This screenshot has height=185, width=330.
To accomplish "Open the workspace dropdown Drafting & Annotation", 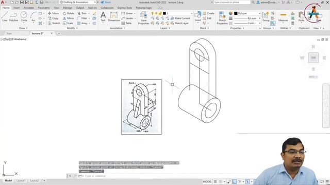I will pyautogui.click(x=78, y=2).
